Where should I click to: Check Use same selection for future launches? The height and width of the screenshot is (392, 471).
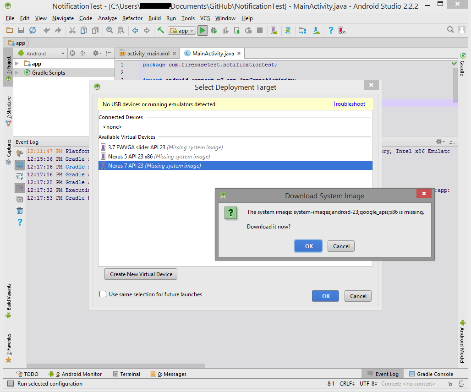(x=103, y=294)
